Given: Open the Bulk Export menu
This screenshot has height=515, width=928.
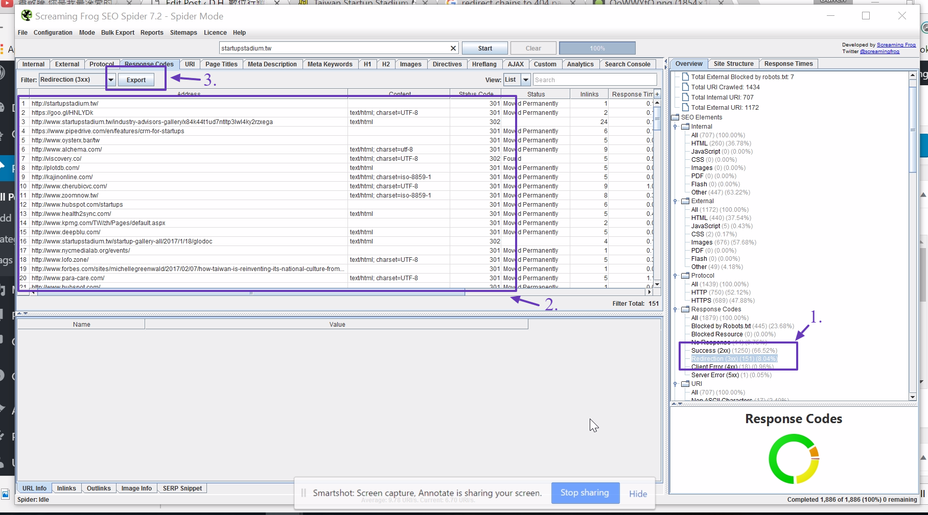Looking at the screenshot, I should 118,33.
